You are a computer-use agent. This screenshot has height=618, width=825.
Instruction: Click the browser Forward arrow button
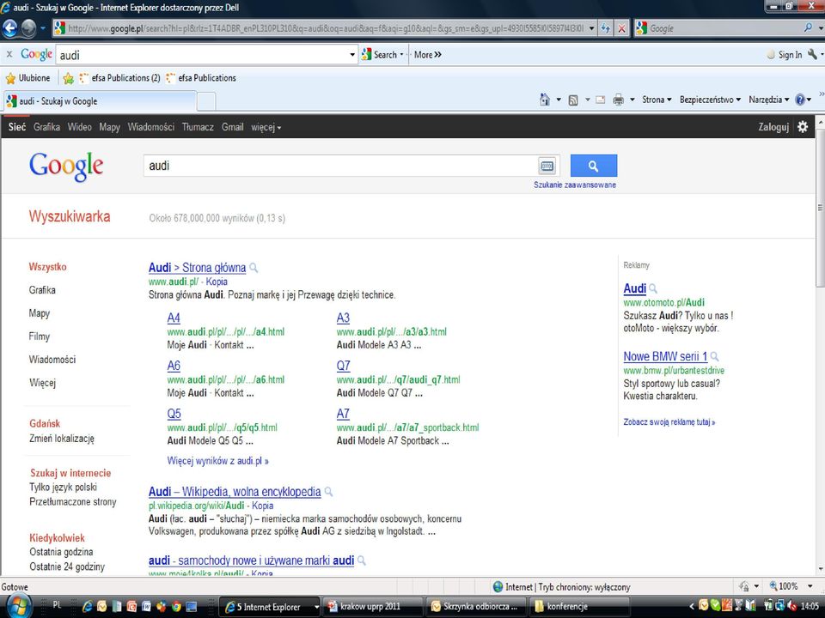28,28
